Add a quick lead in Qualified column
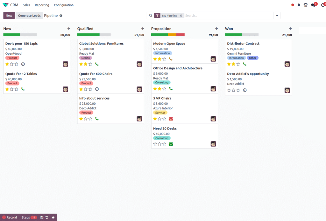This screenshot has width=326, height=221. pyautogui.click(x=143, y=29)
